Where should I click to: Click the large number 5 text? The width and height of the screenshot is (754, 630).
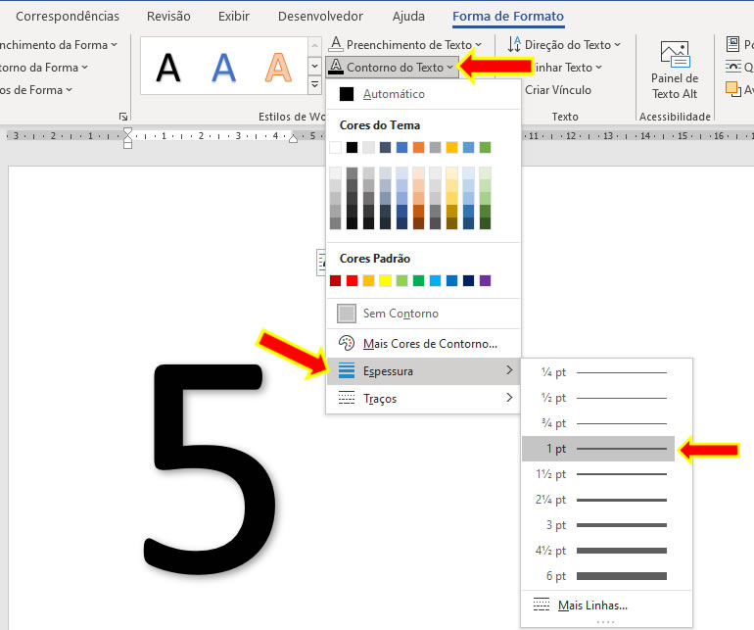(210, 469)
